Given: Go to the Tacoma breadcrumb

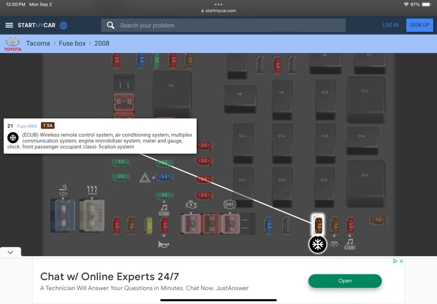Looking at the screenshot, I should [x=38, y=44].
